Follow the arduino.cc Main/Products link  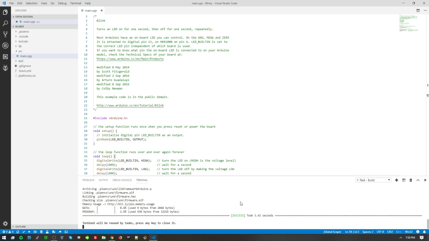(x=130, y=59)
